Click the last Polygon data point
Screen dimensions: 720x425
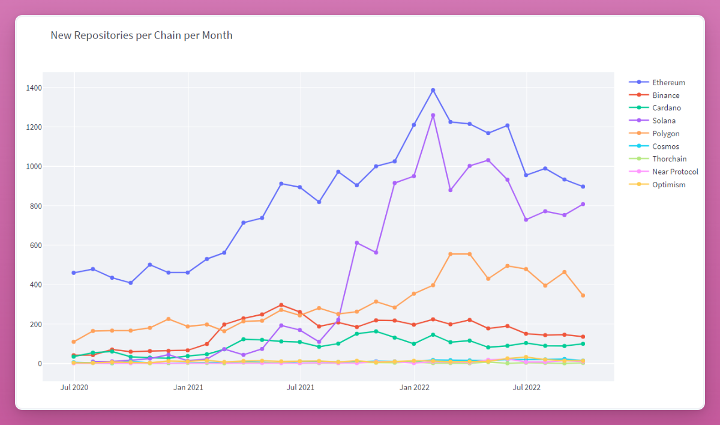coord(583,295)
